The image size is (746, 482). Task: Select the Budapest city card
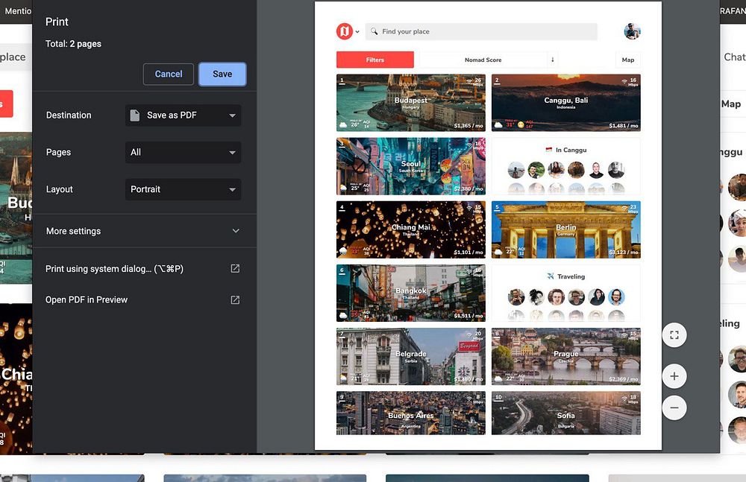(x=410, y=103)
